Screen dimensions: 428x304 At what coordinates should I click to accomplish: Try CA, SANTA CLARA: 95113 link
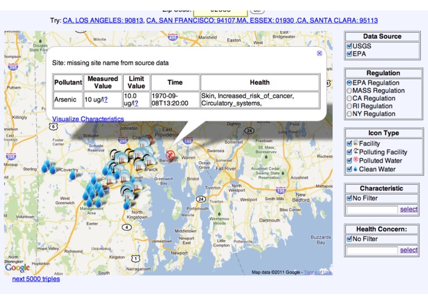point(337,20)
